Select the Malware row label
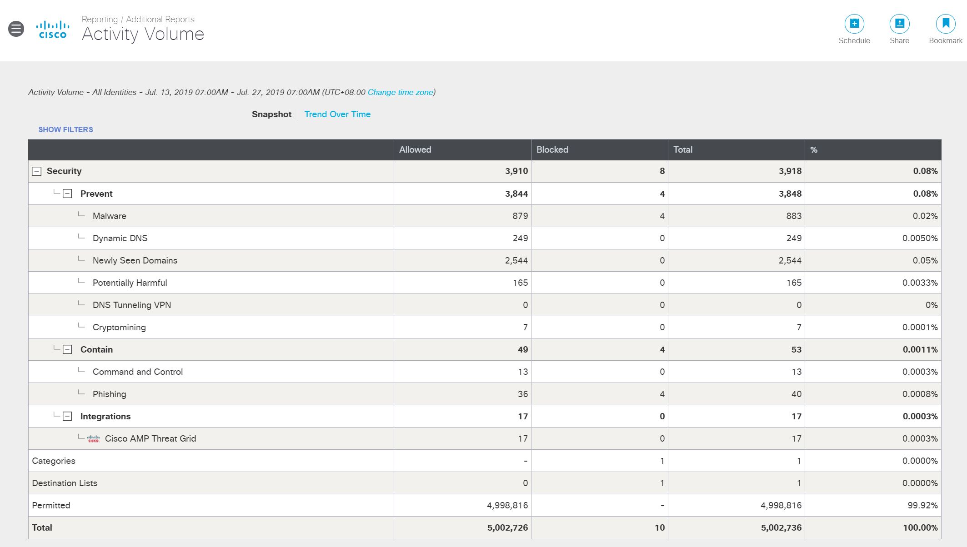This screenshot has width=967, height=547. (109, 216)
